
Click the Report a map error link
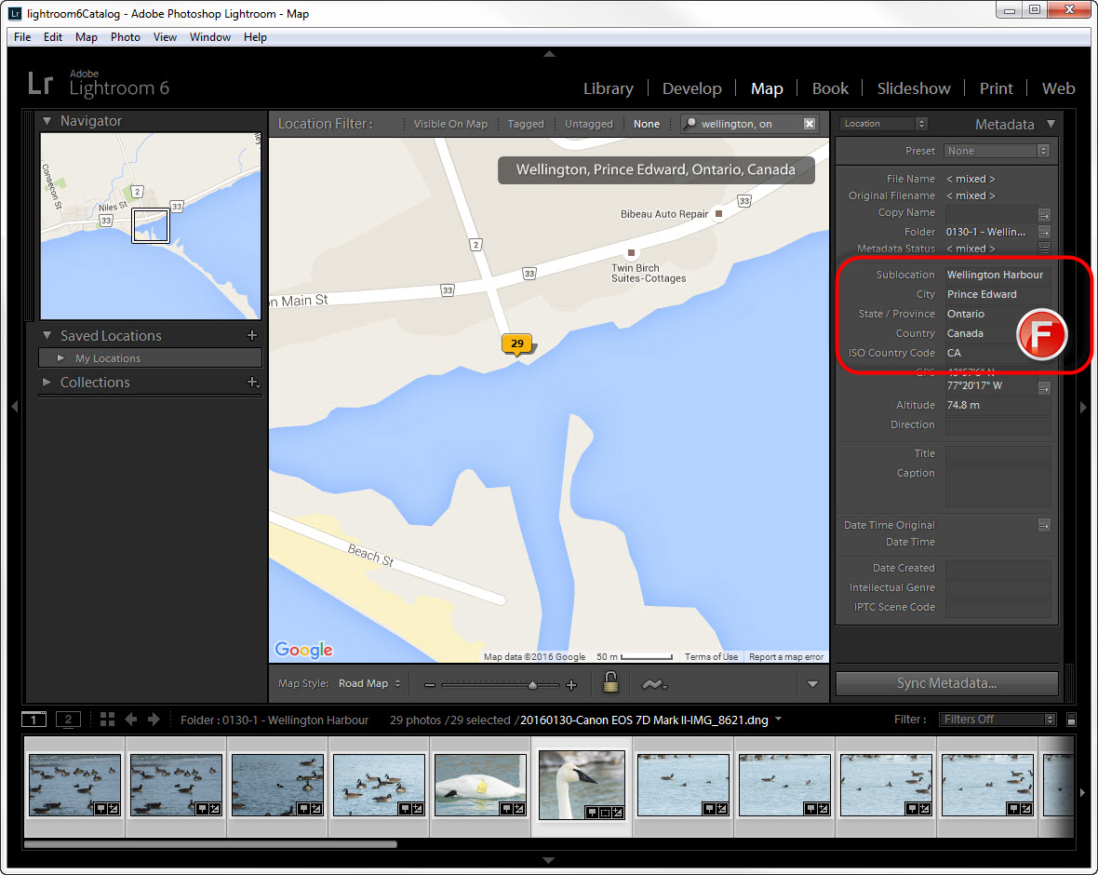point(785,656)
